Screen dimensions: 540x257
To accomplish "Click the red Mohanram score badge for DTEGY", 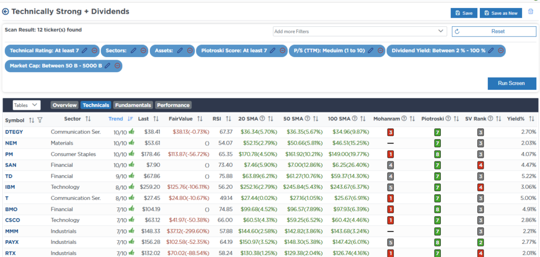I will point(391,132).
